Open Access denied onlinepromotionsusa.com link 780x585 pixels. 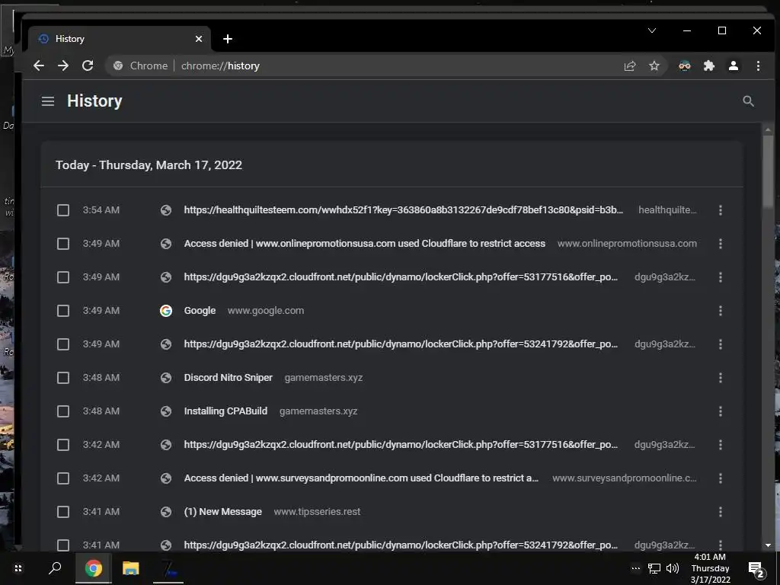pos(365,243)
